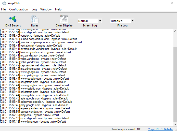Click the log scrollbar down arrow

[x=175, y=124]
